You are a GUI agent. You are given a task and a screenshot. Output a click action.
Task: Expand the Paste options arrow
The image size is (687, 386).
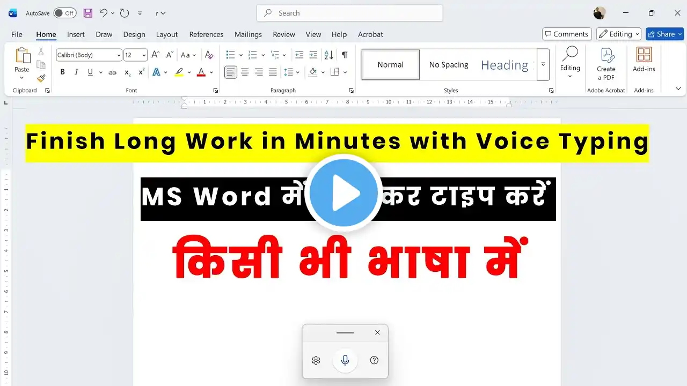pos(22,78)
